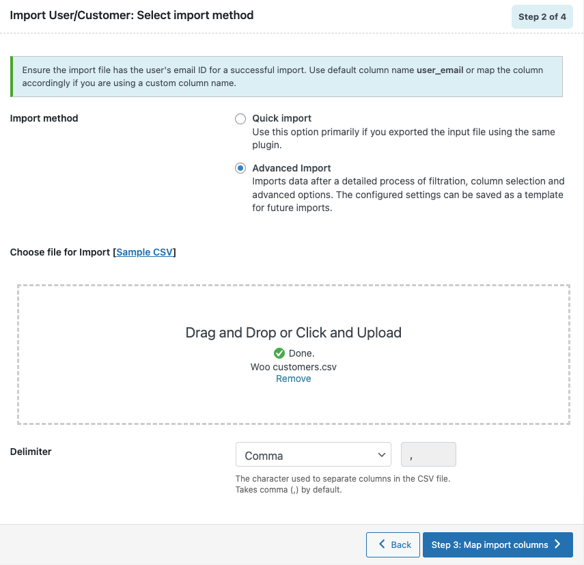The width and height of the screenshot is (584, 565).
Task: Click the Quick import option label
Action: [282, 118]
